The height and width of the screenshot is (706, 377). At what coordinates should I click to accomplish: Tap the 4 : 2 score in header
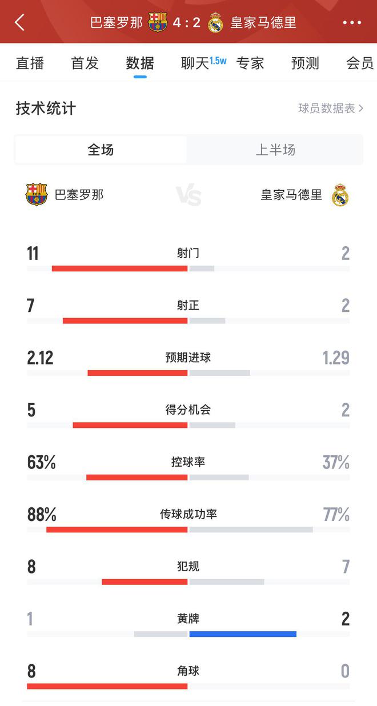point(186,23)
